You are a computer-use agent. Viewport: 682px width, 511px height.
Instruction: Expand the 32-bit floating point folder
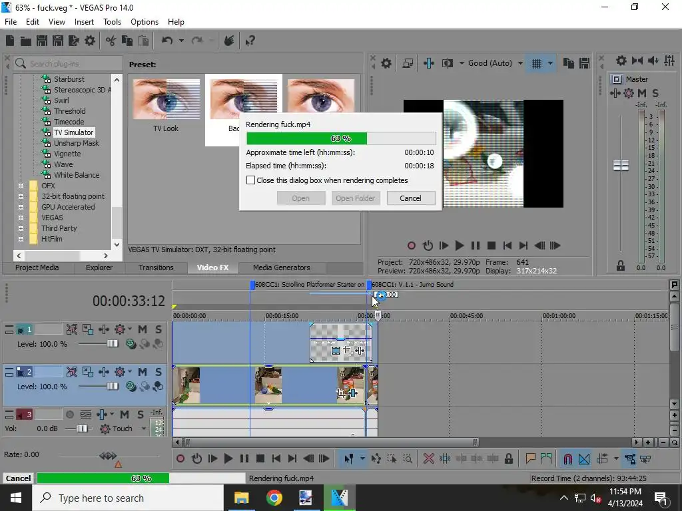coord(21,196)
